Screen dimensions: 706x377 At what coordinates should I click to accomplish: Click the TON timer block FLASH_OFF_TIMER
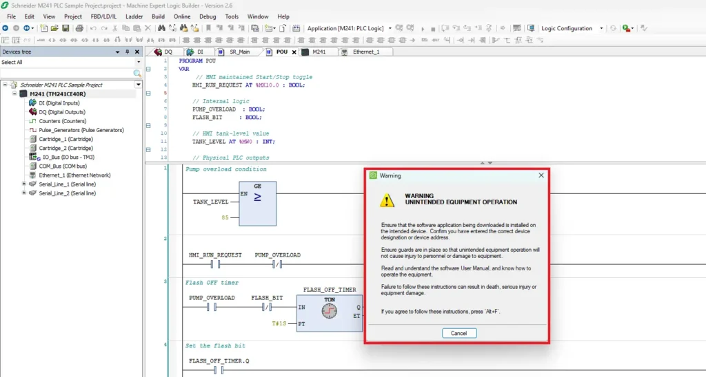[x=329, y=313]
